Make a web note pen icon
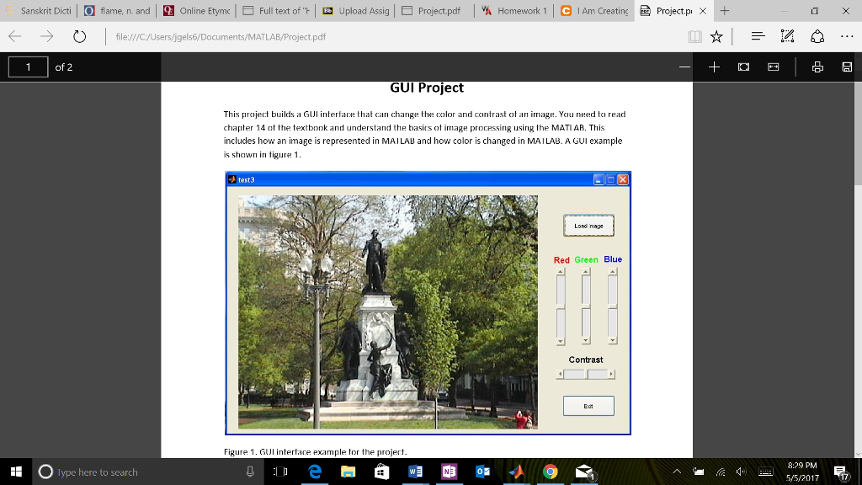Screen dimensions: 862x485 click(x=787, y=37)
